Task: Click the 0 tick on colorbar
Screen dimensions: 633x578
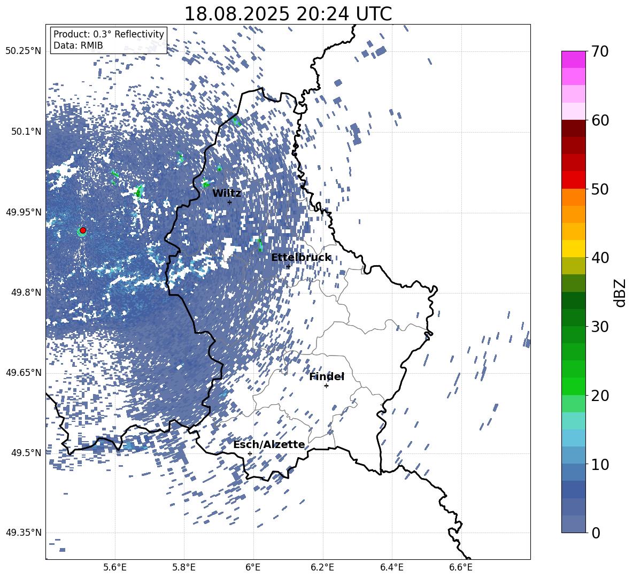Action: point(596,533)
